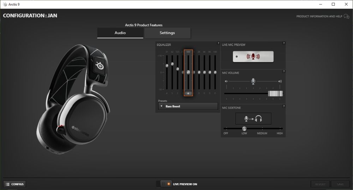The image size is (353, 190).
Task: Open help for the Equalizer panel
Action: tap(218, 43)
